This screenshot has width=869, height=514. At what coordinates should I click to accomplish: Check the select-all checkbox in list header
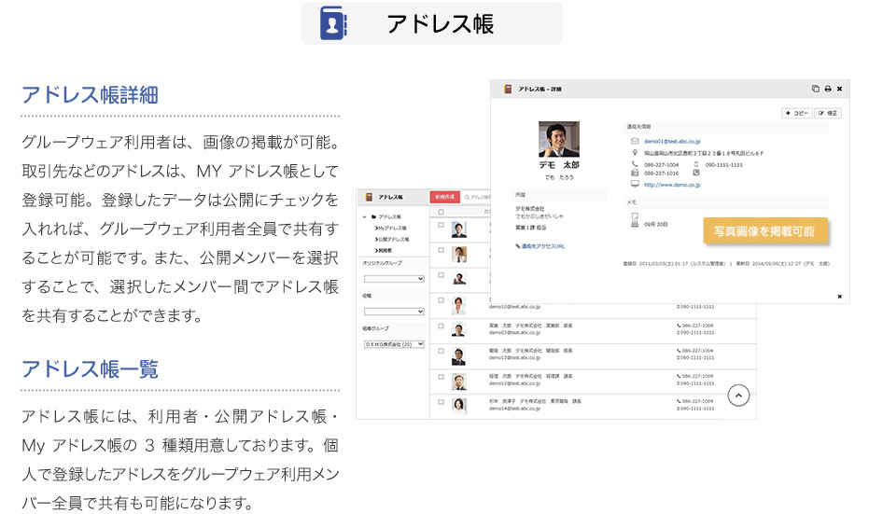pyautogui.click(x=442, y=213)
